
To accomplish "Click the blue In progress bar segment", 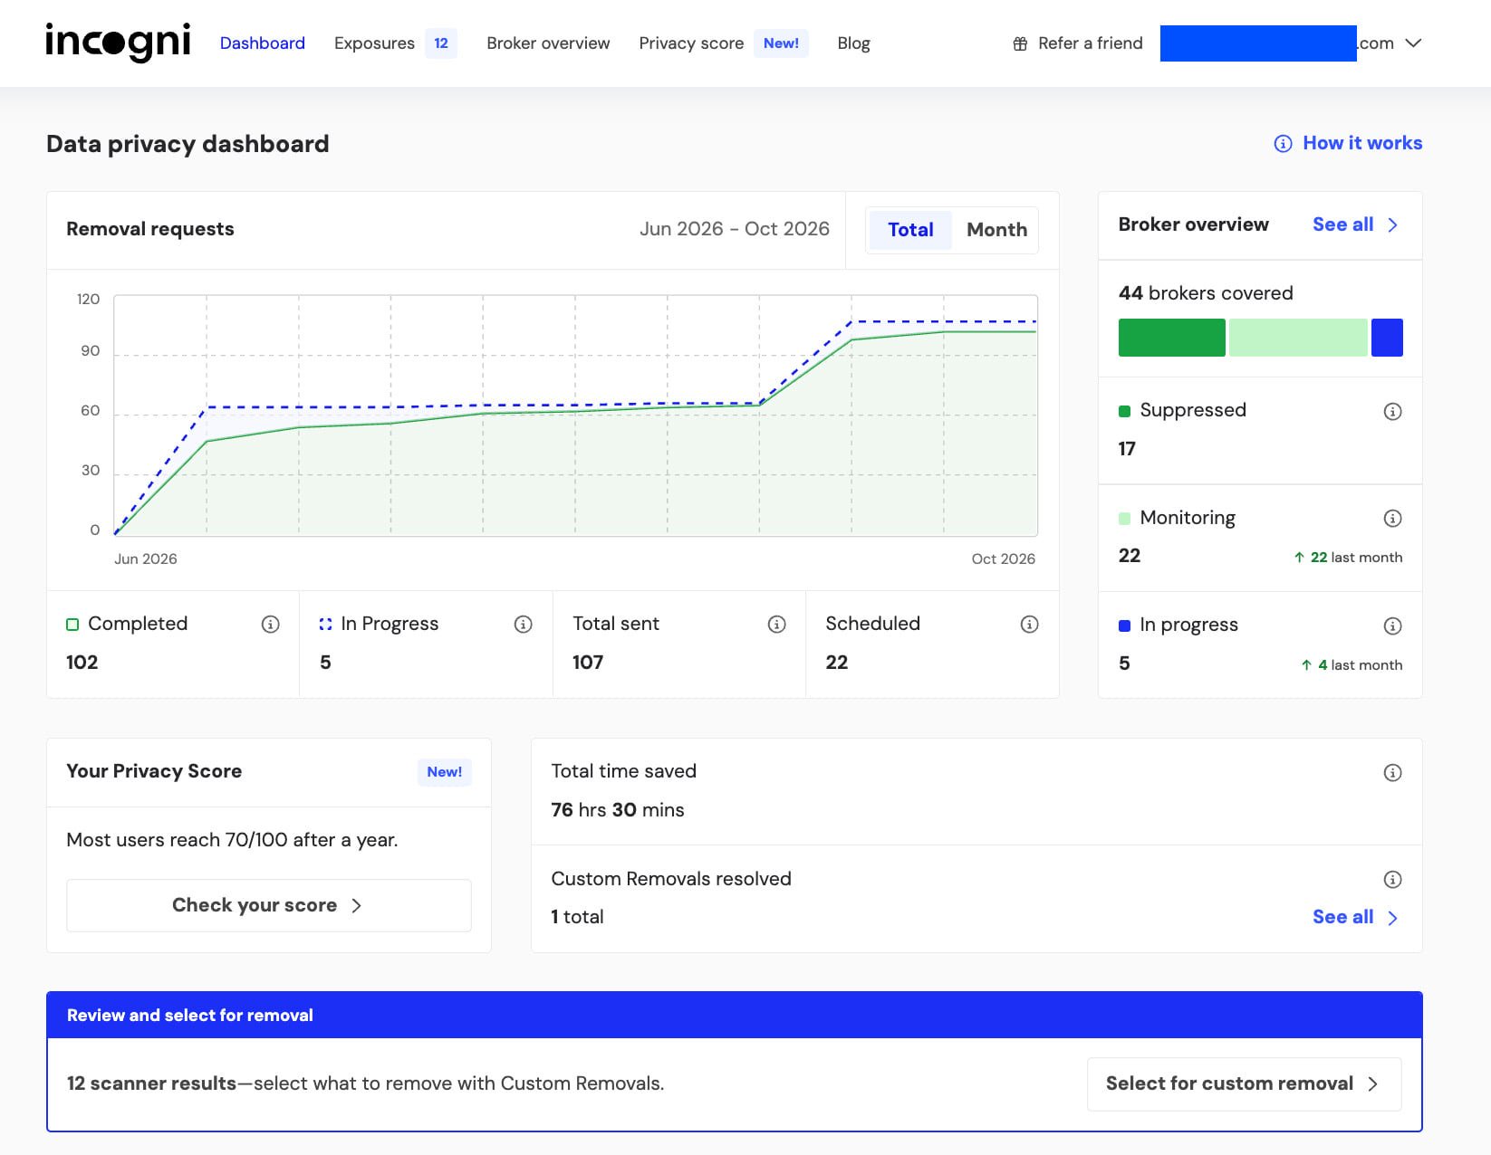I will pos(1387,338).
